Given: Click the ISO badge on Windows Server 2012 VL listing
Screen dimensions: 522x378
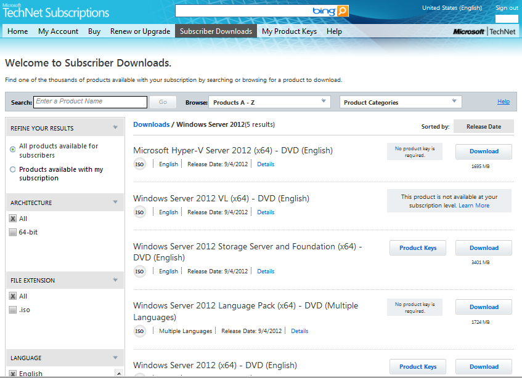Looking at the screenshot, I should pyautogui.click(x=140, y=212).
